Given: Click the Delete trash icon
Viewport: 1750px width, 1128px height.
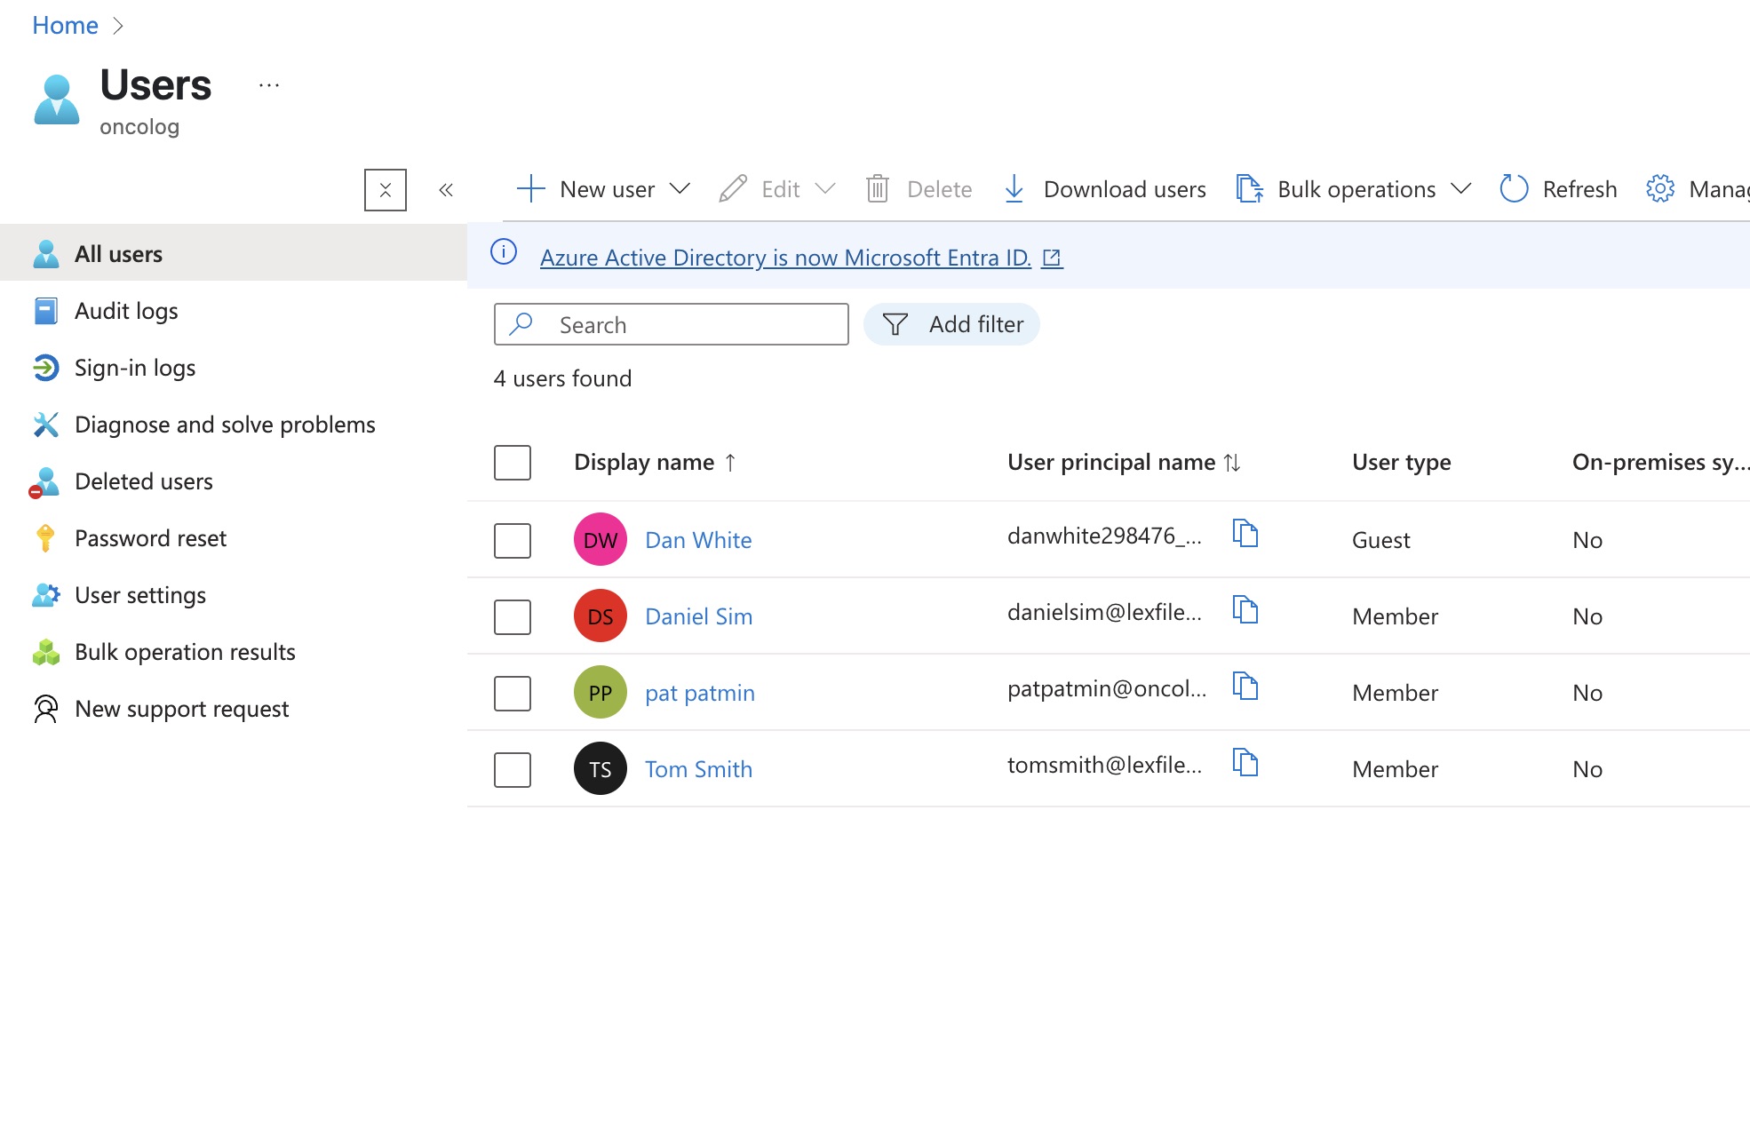Looking at the screenshot, I should [878, 189].
